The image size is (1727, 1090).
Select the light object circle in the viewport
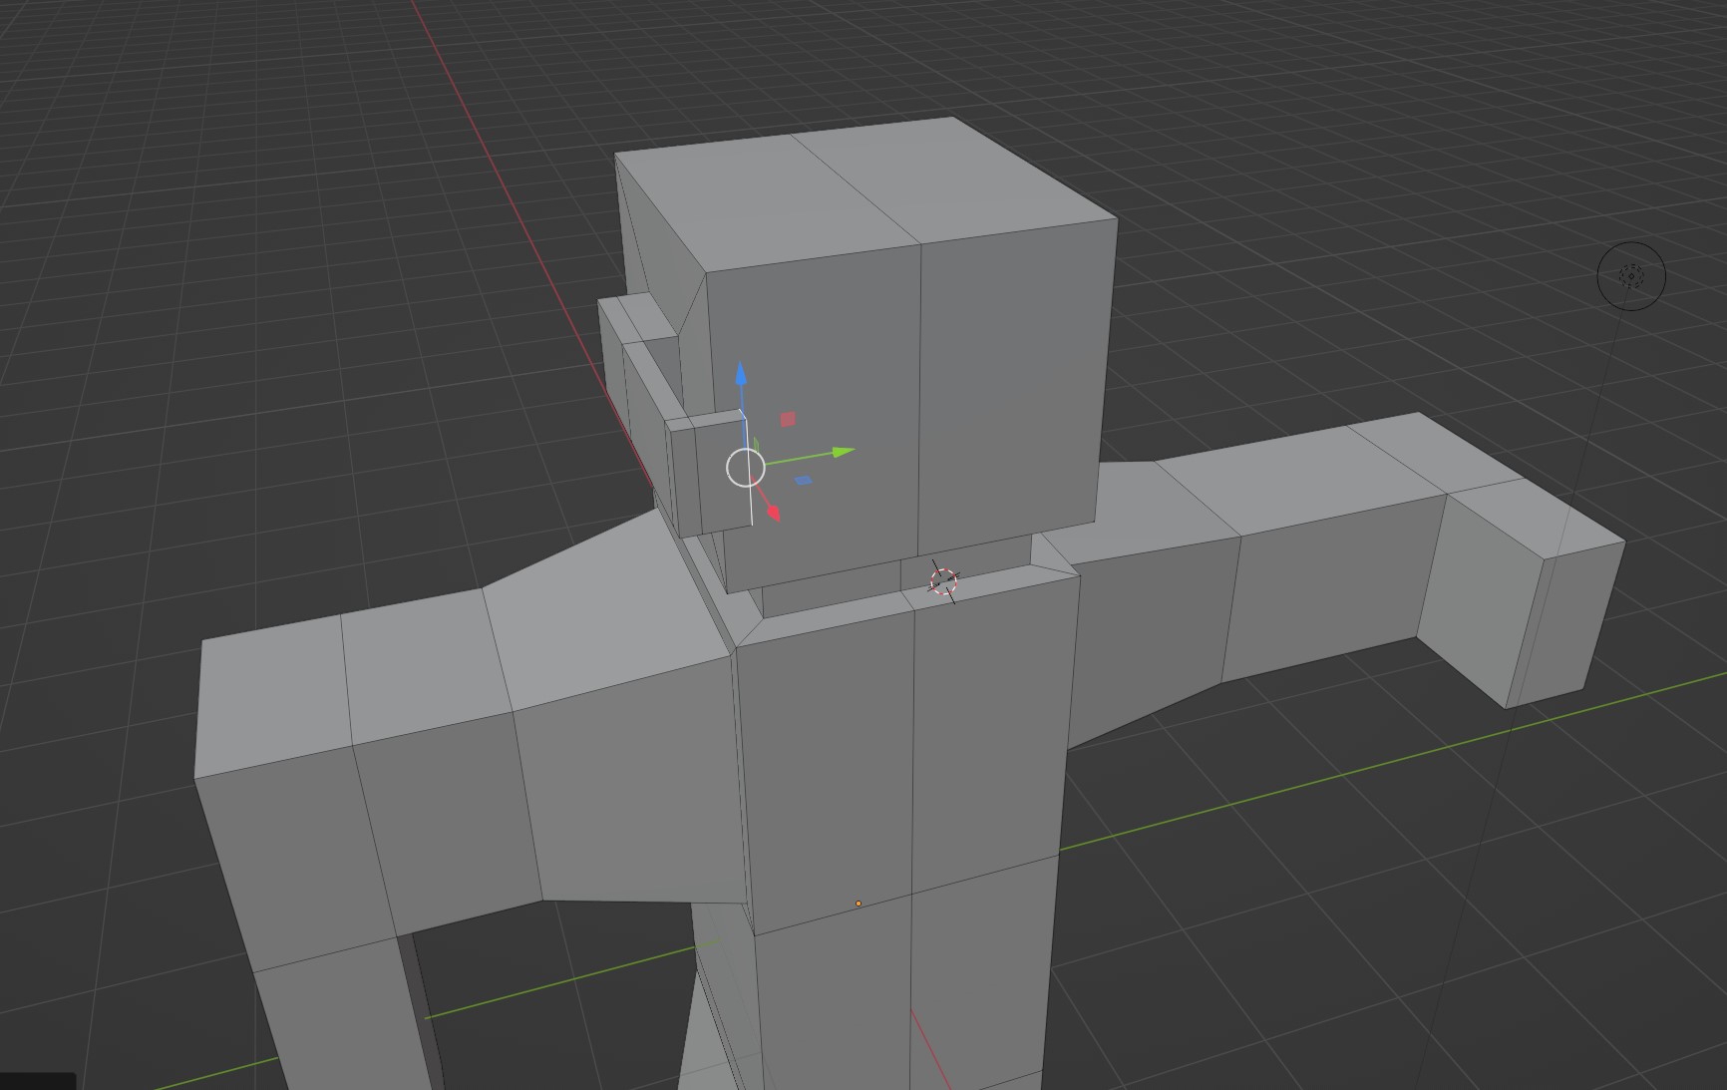coord(1631,276)
